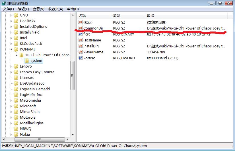Click the Registry Editor app icon in title bar
Screen dimensions: 235x151
click(x=4, y=3)
